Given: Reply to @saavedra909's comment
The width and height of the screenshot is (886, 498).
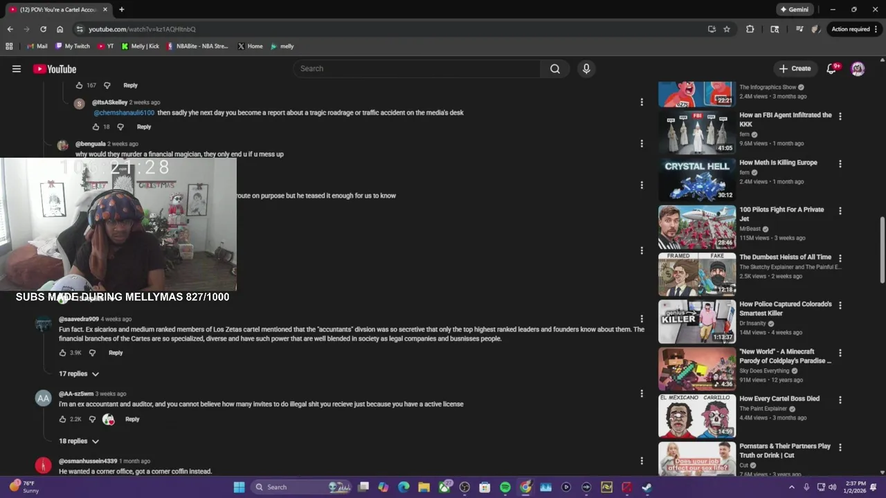Looking at the screenshot, I should (x=116, y=353).
